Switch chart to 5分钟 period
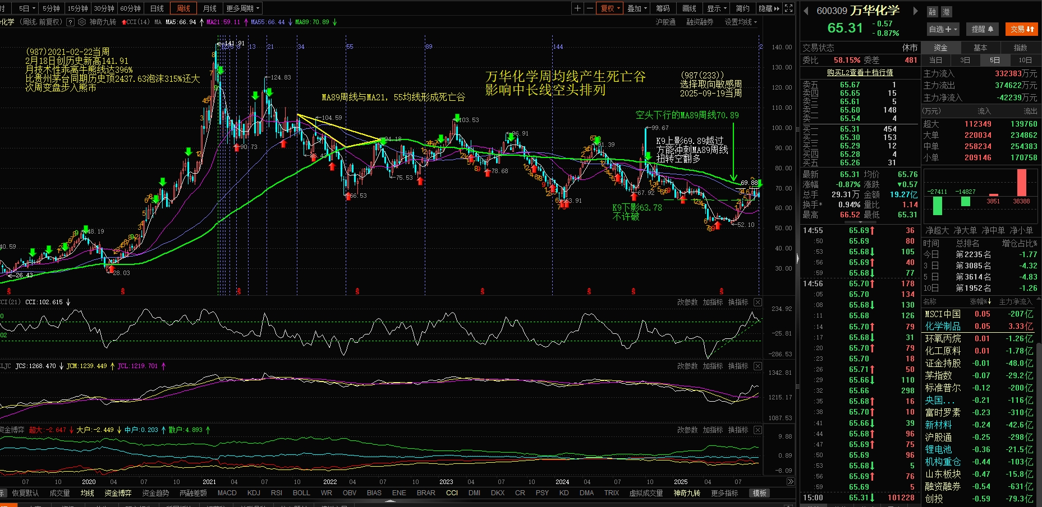1042x507 pixels. (51, 8)
